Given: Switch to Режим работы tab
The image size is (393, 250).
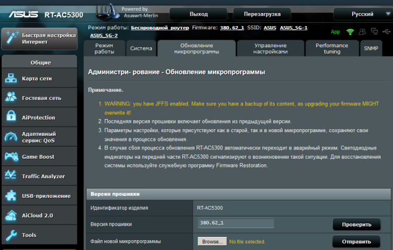Looking at the screenshot, I should [x=105, y=48].
